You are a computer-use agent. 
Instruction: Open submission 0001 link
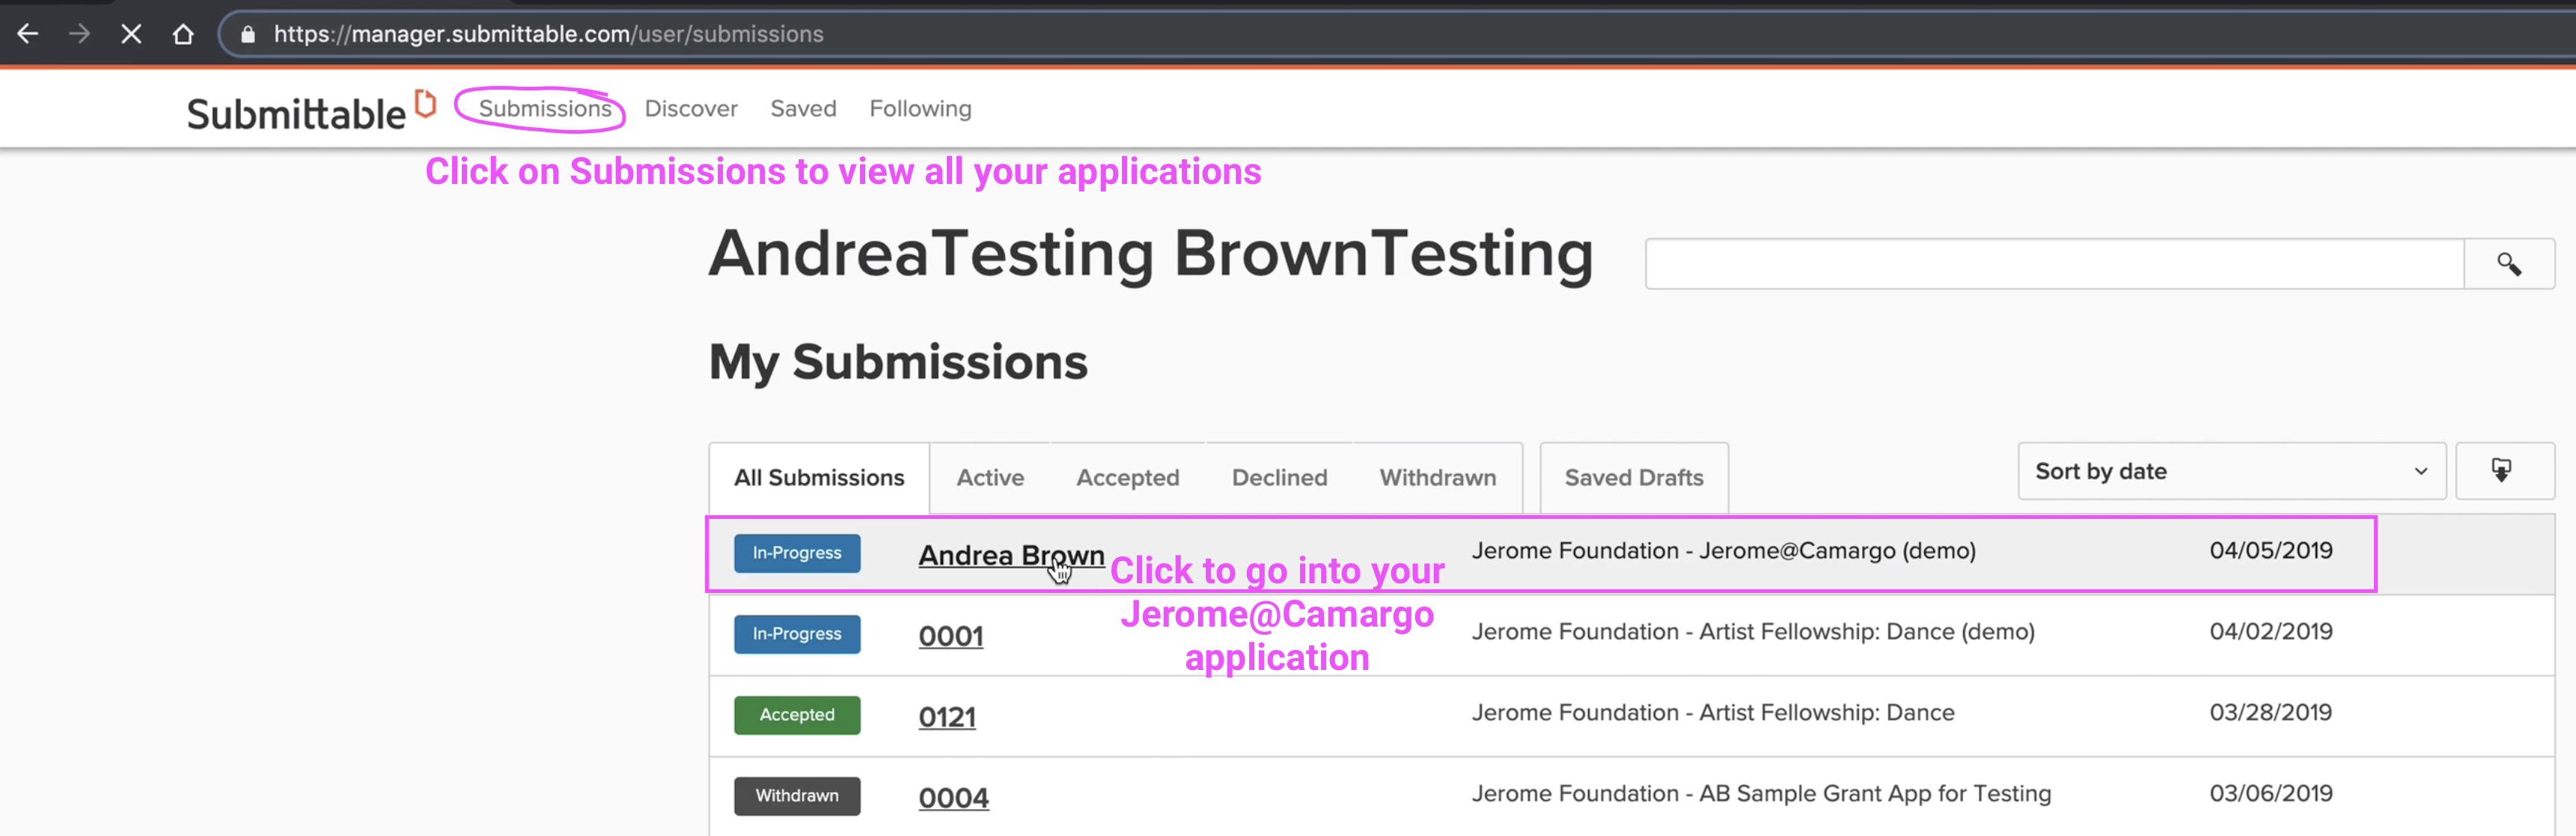[x=951, y=636]
